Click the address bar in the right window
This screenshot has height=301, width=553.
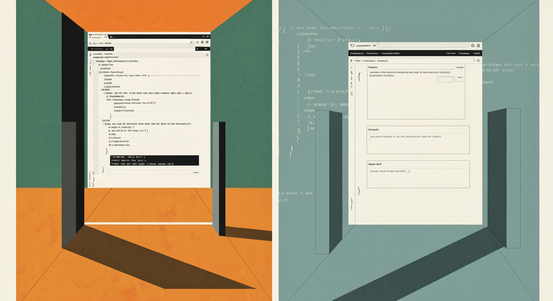tap(424, 45)
